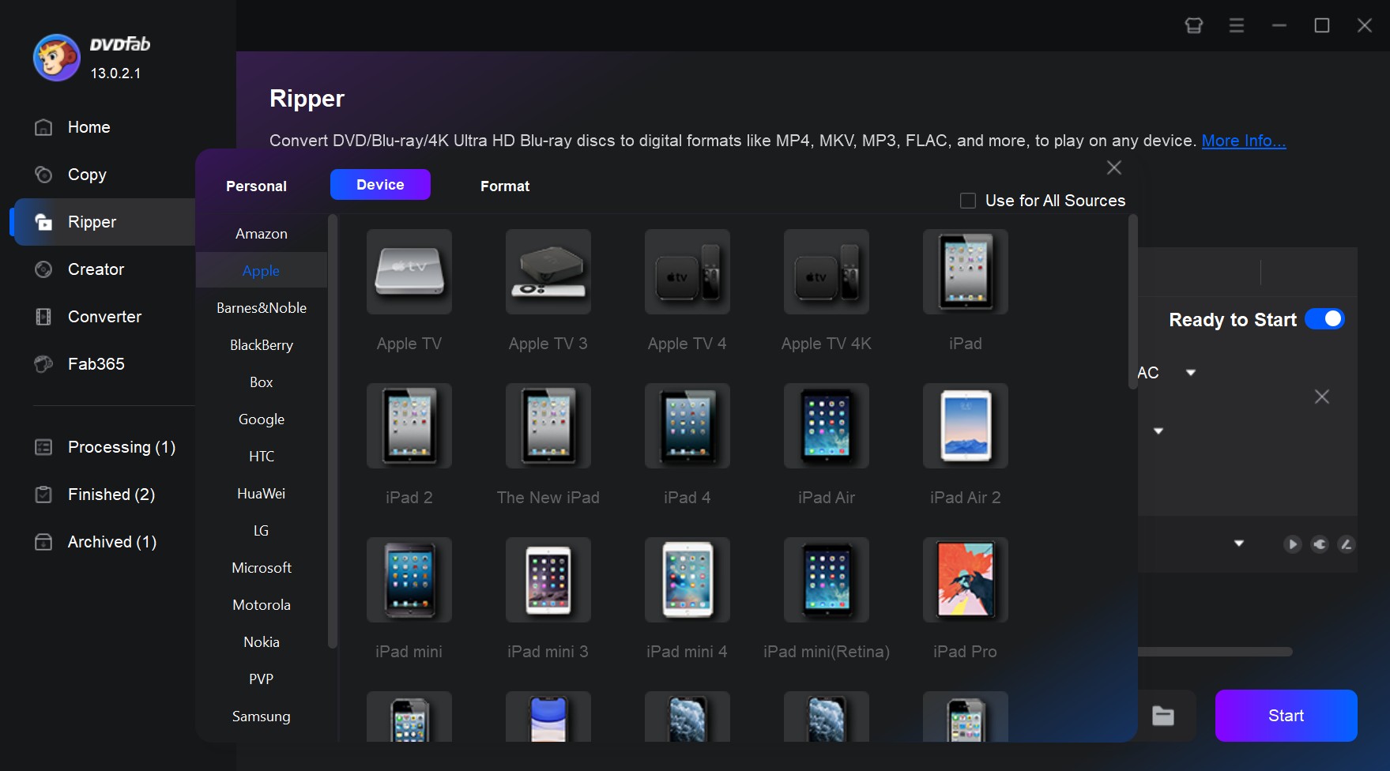Pick Microsoft in the brand list
The image size is (1390, 771).
tap(262, 568)
